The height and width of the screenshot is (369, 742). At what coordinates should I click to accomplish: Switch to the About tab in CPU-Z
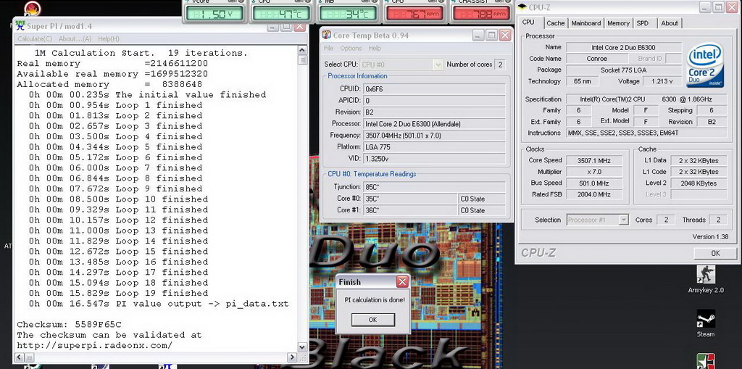669,23
